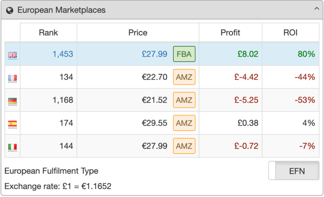Click the AMZ badge in the Italy row

click(184, 146)
